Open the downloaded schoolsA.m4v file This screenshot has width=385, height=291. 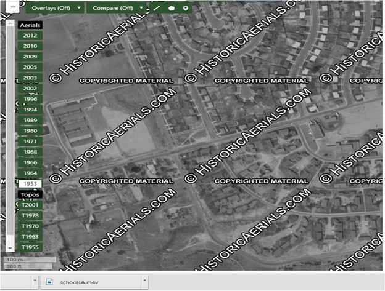pos(90,282)
